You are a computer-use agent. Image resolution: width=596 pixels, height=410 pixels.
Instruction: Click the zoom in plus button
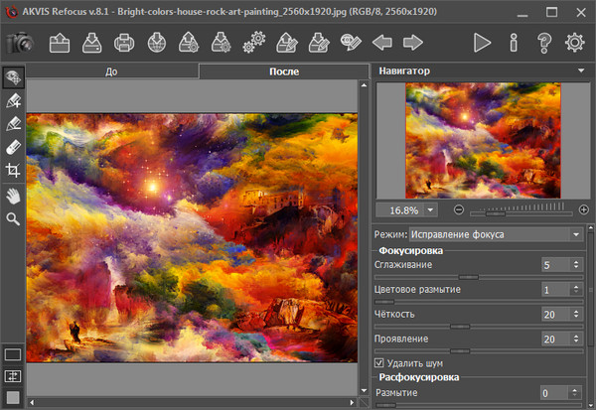[583, 210]
